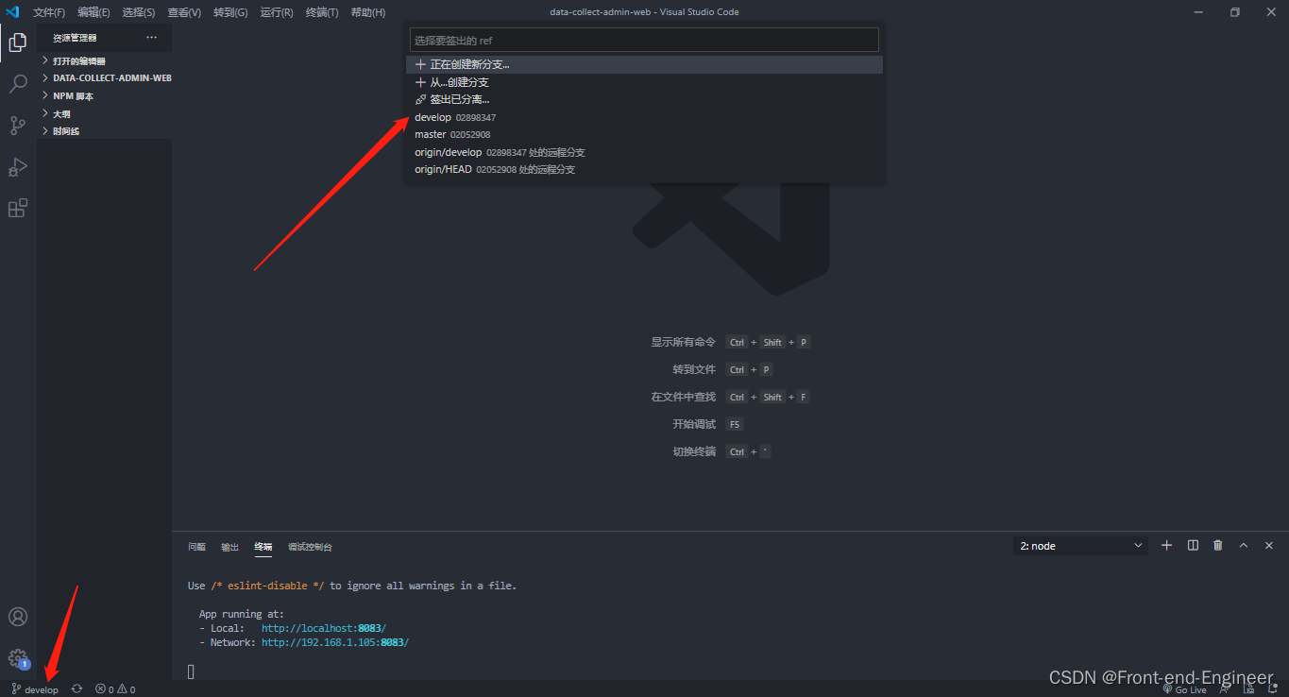Select the origin/develop remote branch

[x=645, y=152]
